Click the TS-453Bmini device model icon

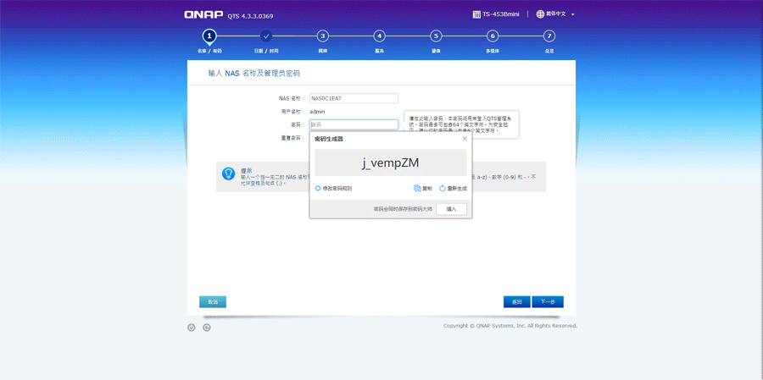coord(476,14)
